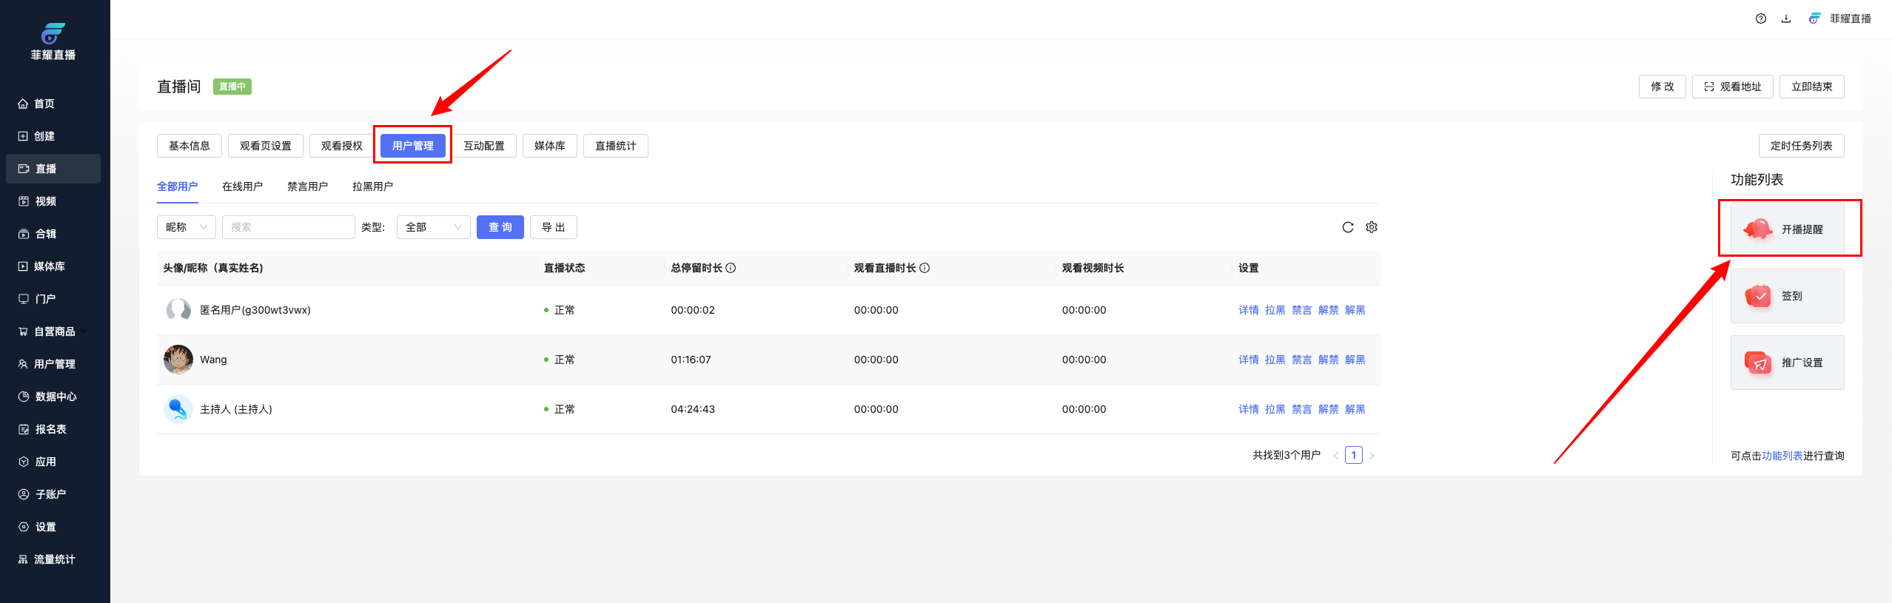Click the 立即结束 button

click(1811, 87)
